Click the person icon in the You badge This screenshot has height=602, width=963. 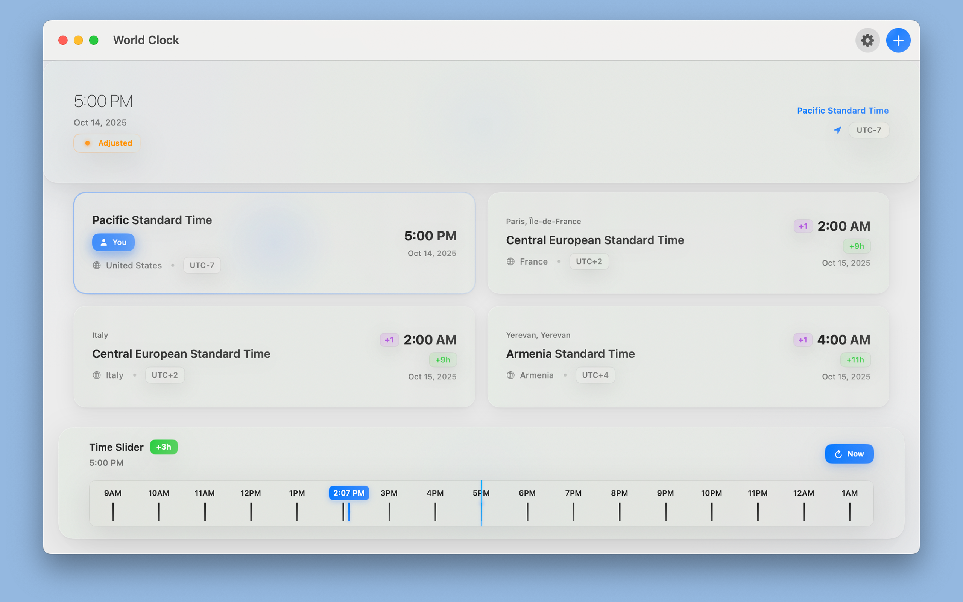[103, 242]
